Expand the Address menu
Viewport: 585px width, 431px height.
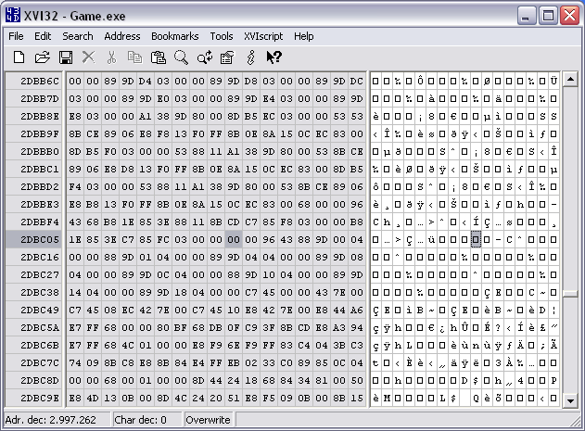(122, 36)
